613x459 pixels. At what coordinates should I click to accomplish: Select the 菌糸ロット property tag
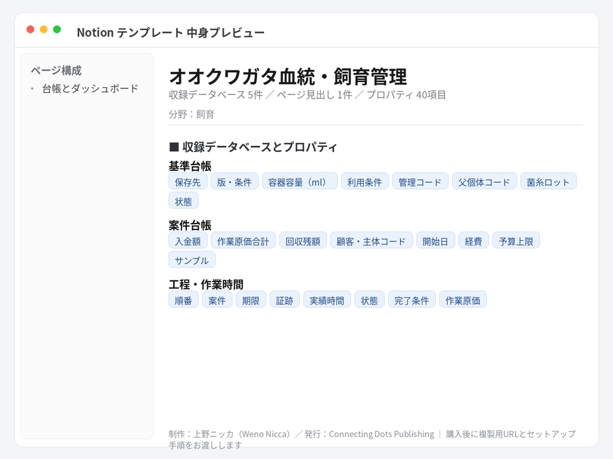click(x=548, y=181)
